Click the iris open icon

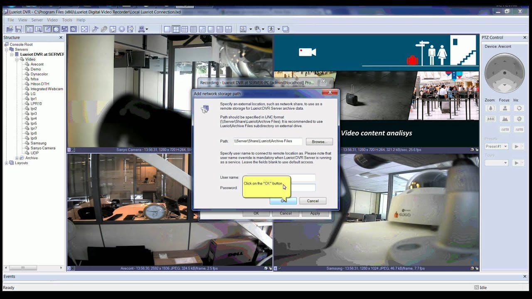519,108
